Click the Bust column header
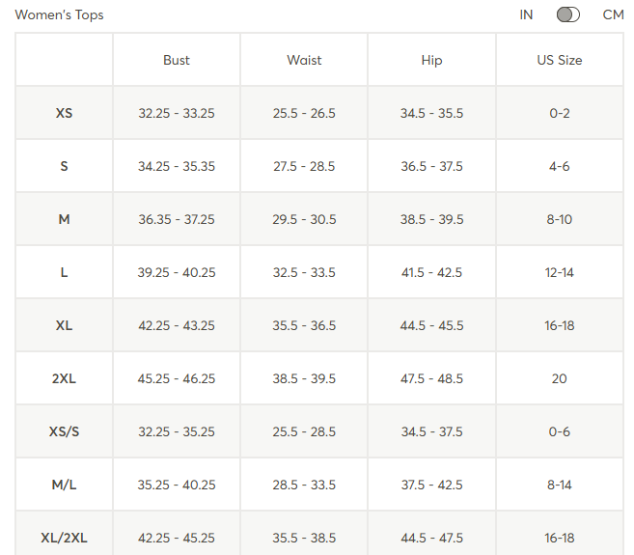The image size is (634, 555). click(x=177, y=60)
